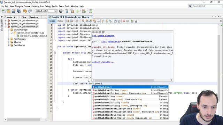Minimize the Projects panel

tap(45, 17)
